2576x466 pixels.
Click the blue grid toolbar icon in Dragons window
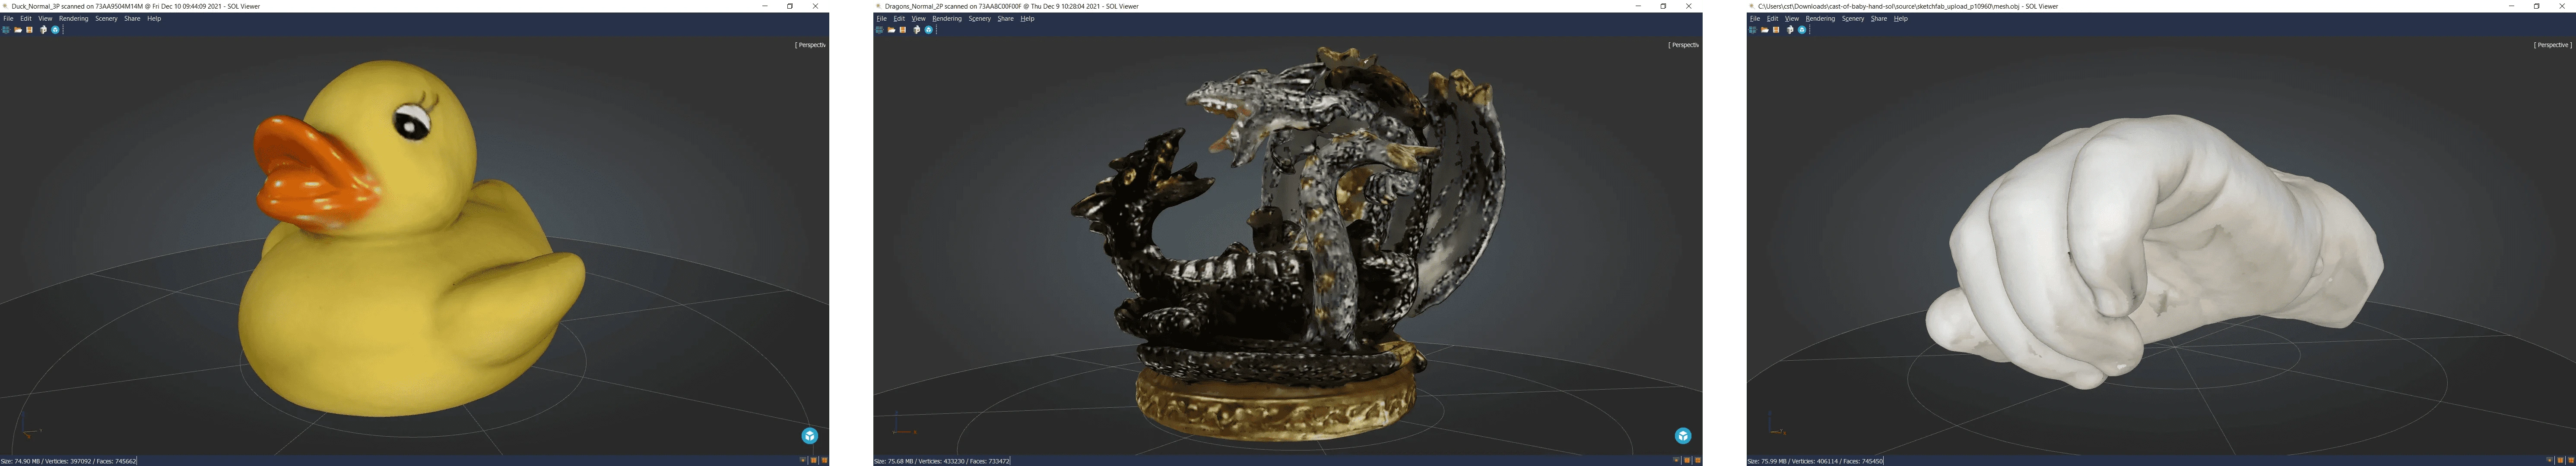click(879, 30)
